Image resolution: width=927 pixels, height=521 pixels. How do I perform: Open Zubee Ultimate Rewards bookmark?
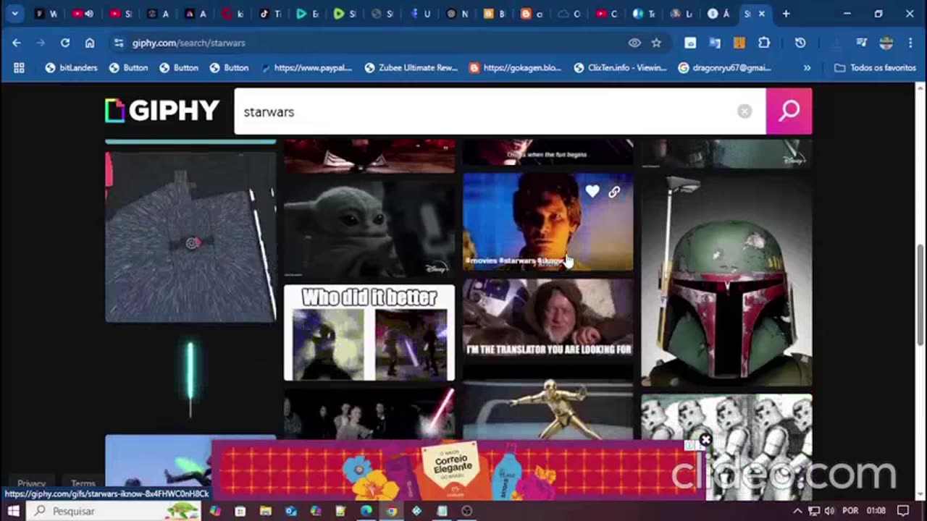pyautogui.click(x=411, y=68)
